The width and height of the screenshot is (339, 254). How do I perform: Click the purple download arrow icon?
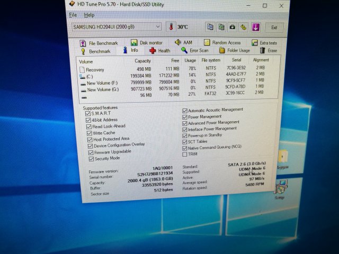255,27
